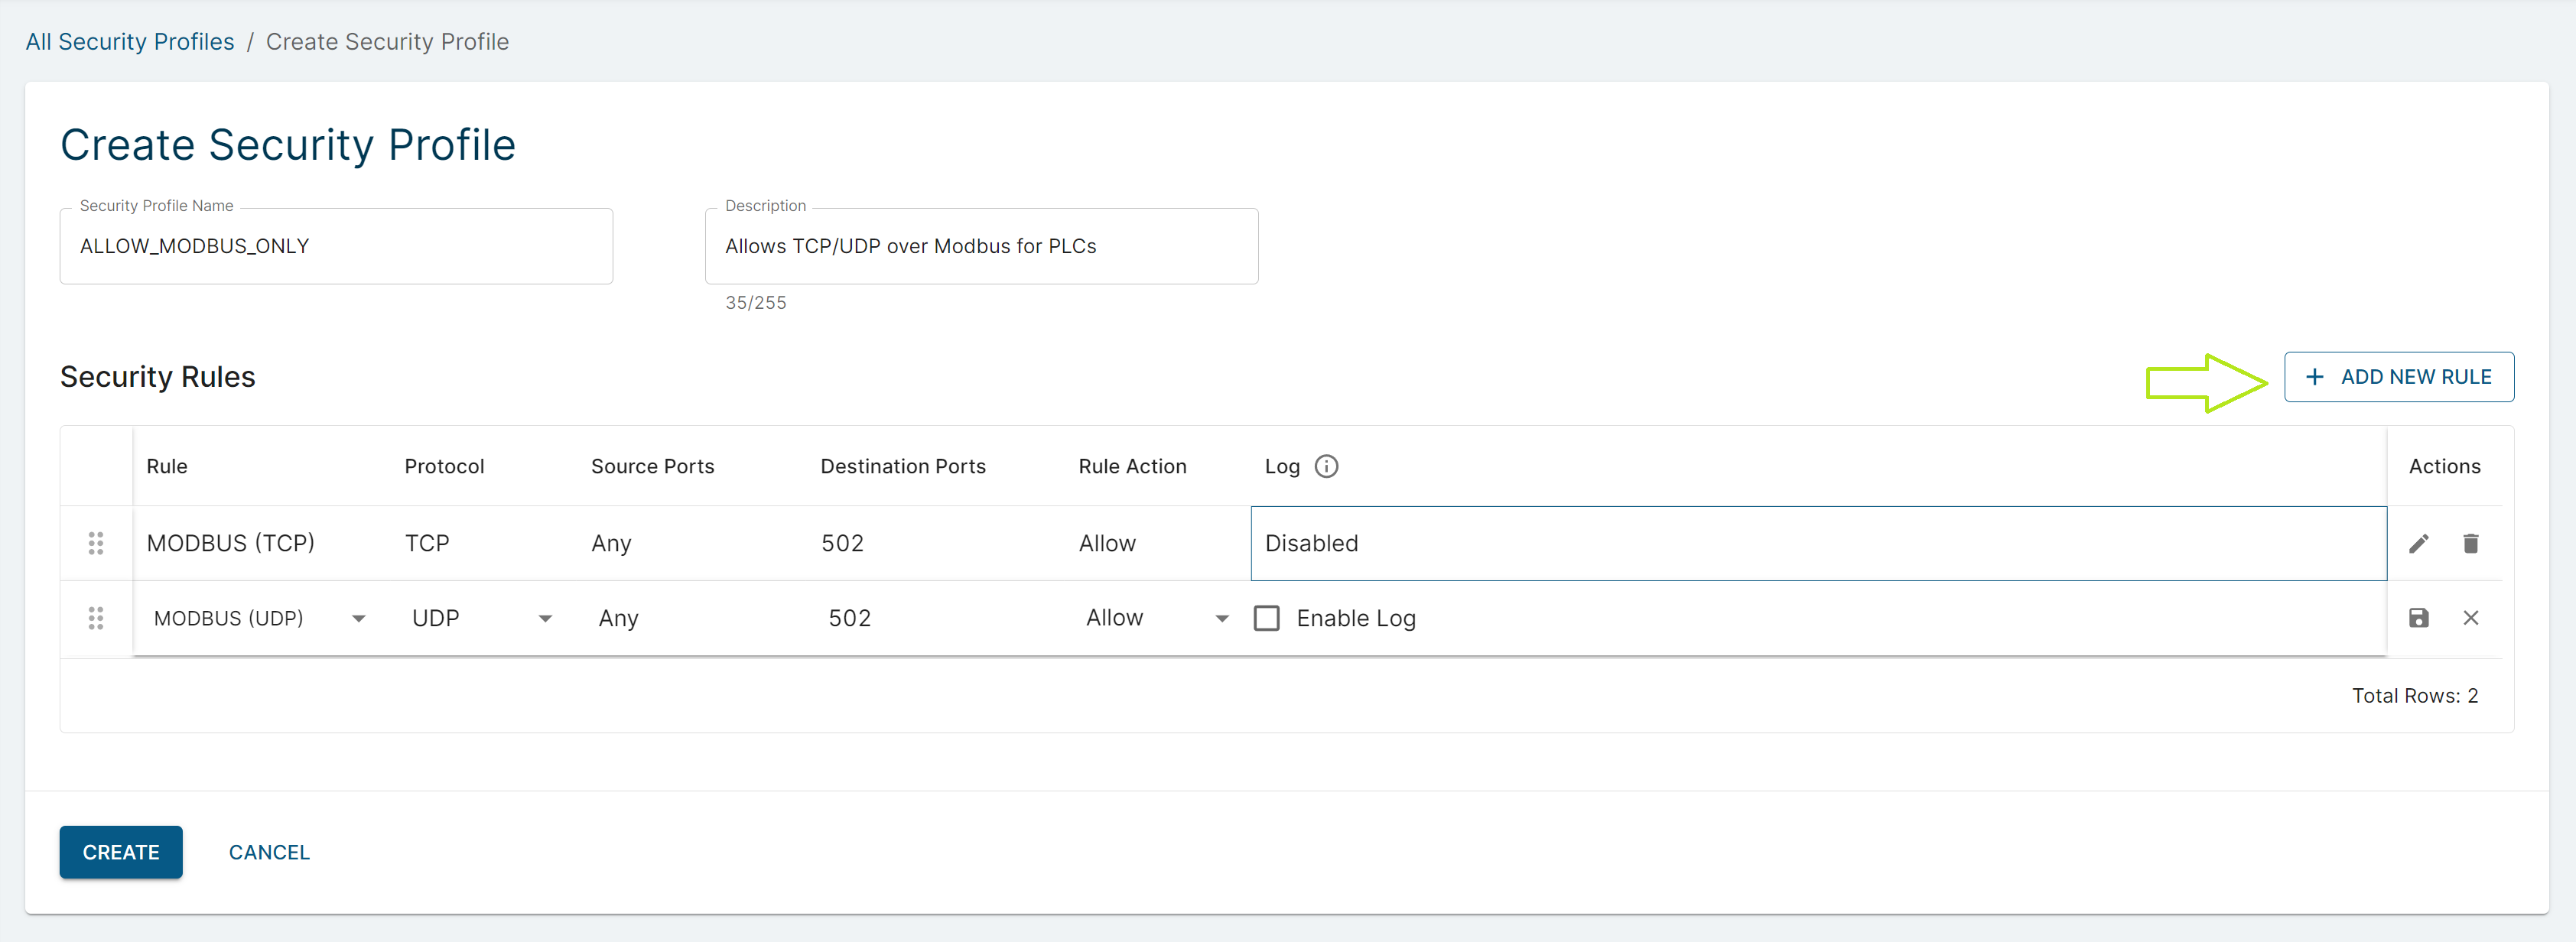Click the Security Profile Name field
2576x942 pixels.
pos(336,246)
